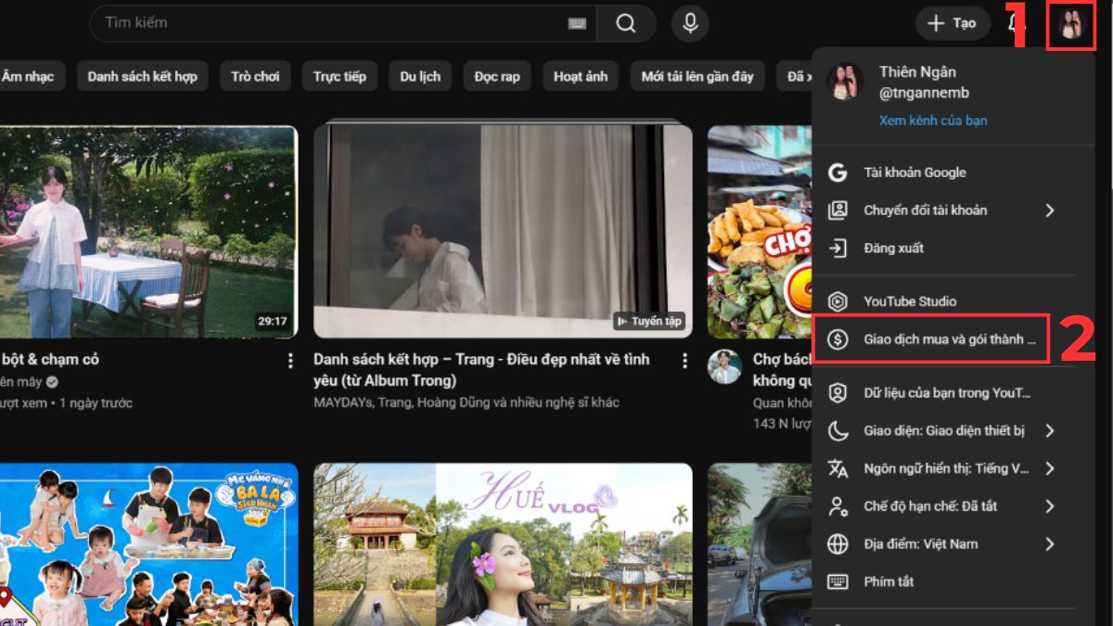Click Xem kênh của bạn link
1113x626 pixels.
coord(933,121)
